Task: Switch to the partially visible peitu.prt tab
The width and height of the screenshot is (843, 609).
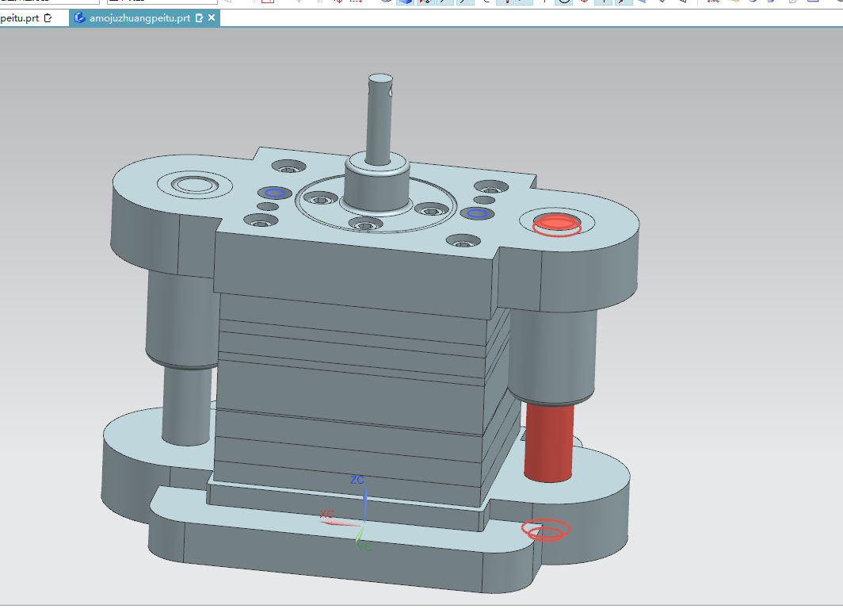Action: click(x=19, y=17)
